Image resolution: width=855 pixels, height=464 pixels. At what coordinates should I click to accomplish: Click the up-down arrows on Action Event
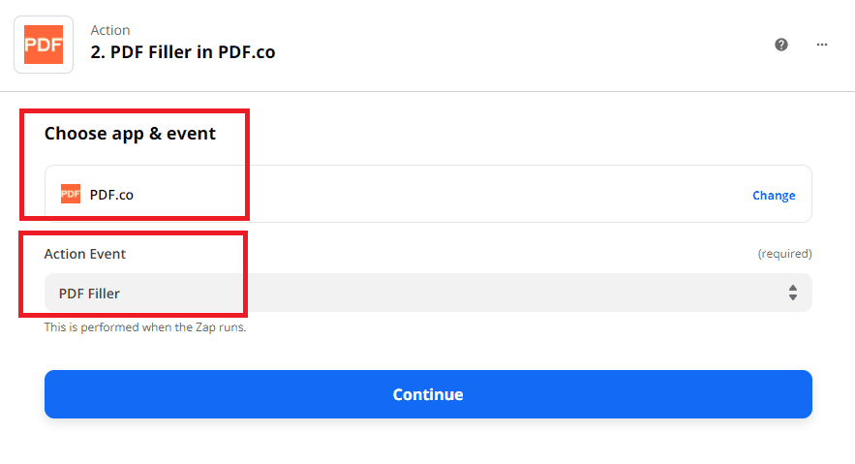coord(792,293)
